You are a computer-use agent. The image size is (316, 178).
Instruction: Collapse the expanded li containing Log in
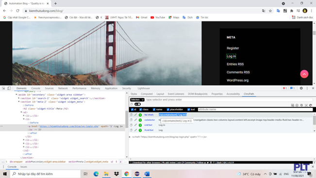click(24, 119)
